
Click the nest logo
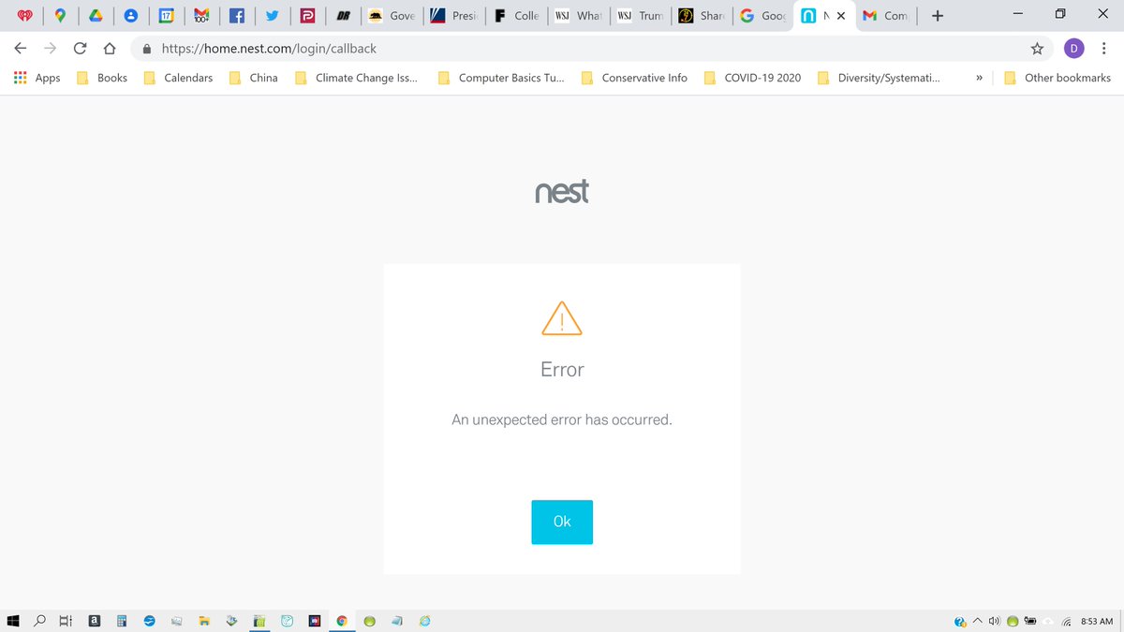pyautogui.click(x=562, y=192)
